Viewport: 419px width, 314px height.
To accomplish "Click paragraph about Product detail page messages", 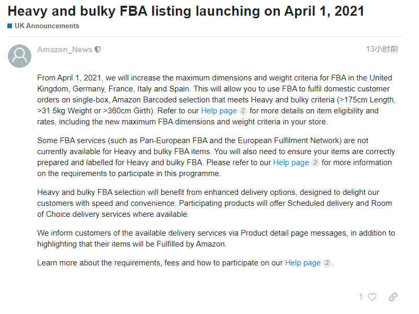I will point(216,238).
